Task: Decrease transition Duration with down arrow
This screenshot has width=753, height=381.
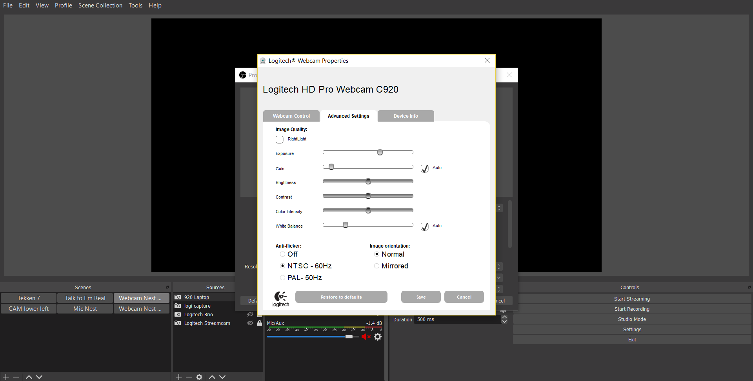Action: click(x=504, y=322)
